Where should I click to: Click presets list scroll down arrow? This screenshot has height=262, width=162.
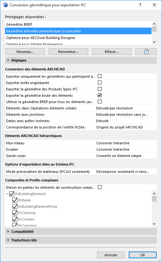click(154, 42)
